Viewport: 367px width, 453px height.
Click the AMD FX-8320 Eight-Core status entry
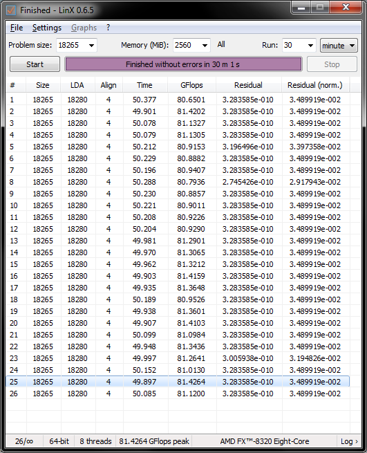click(x=265, y=441)
